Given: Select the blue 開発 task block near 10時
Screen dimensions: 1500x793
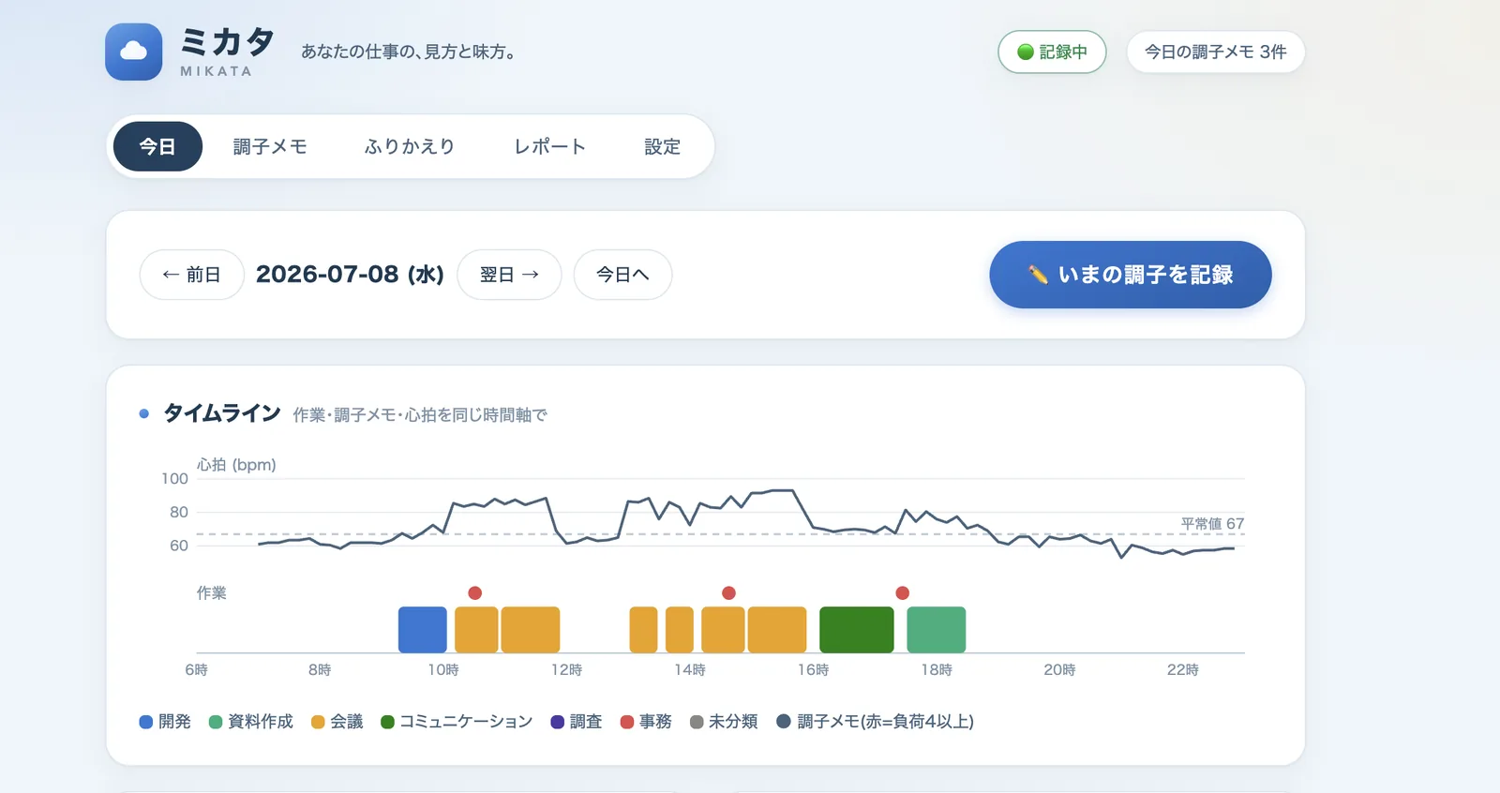Looking at the screenshot, I should [423, 630].
